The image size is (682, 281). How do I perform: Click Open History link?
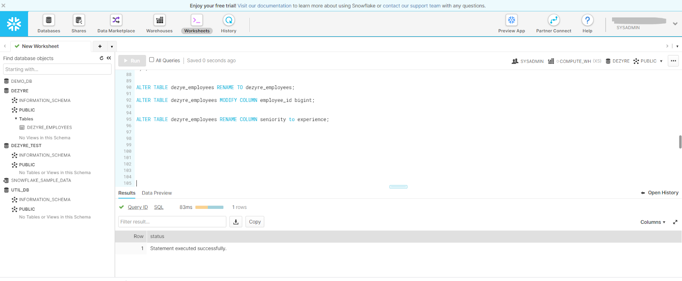(660, 193)
